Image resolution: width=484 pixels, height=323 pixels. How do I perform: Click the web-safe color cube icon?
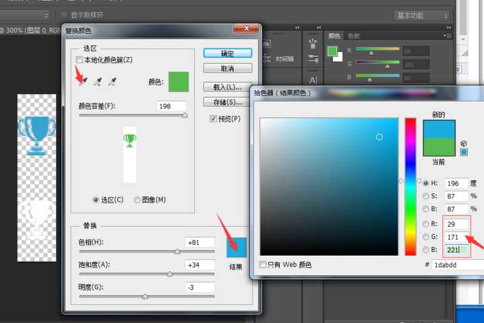(463, 143)
